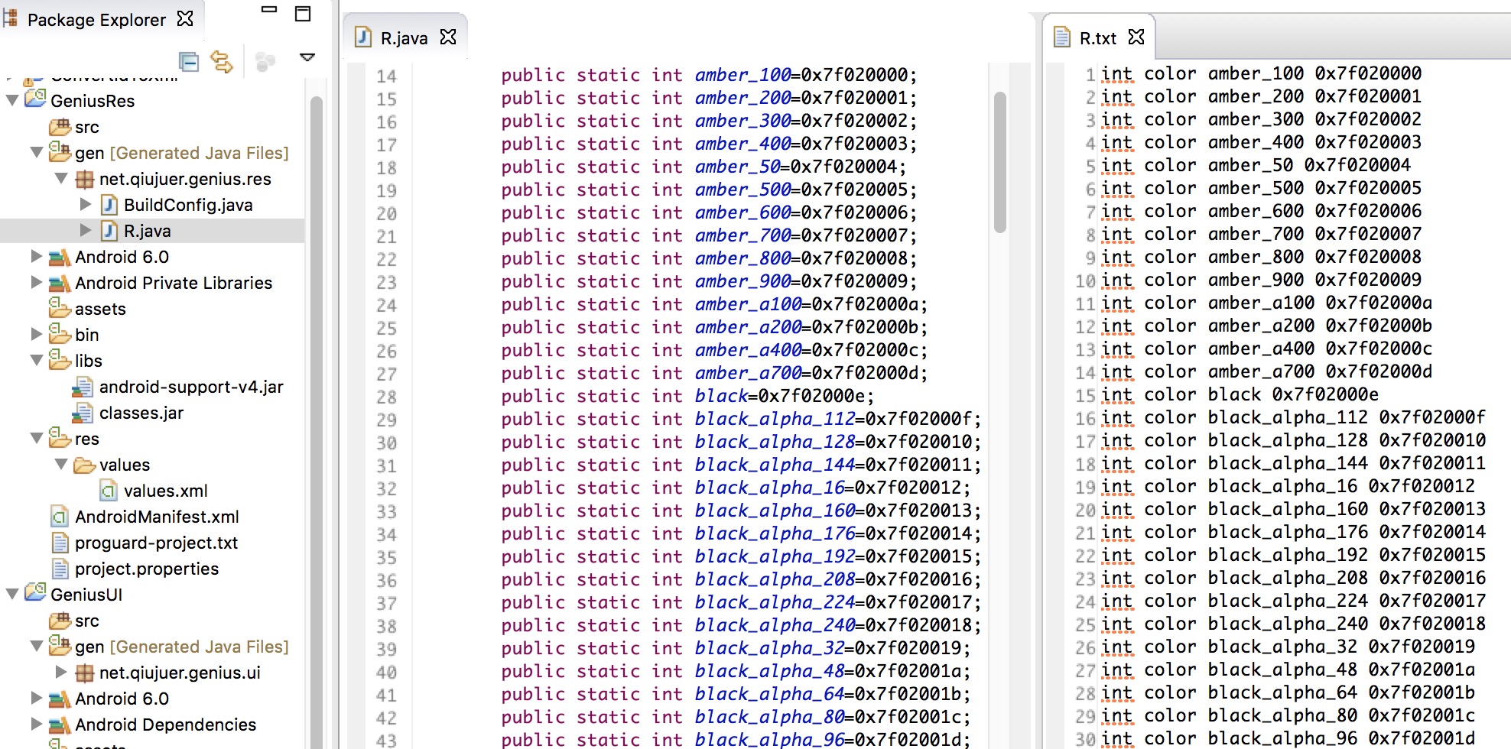Click the Android Private Libraries library icon
Screen dimensions: 1511x749
(60, 284)
